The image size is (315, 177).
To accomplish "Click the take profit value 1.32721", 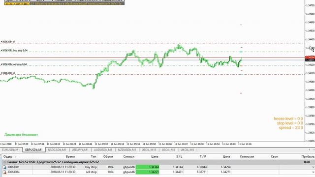I will tap(202, 172).
